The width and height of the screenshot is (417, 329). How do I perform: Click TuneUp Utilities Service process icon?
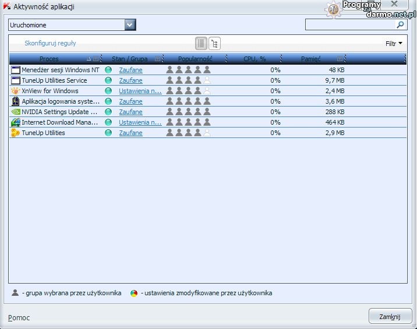pos(16,80)
